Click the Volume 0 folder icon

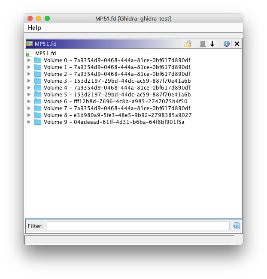[x=38, y=60]
